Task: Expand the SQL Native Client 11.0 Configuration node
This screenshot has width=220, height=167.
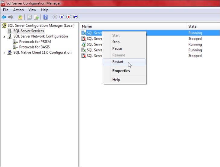Action: point(4,53)
